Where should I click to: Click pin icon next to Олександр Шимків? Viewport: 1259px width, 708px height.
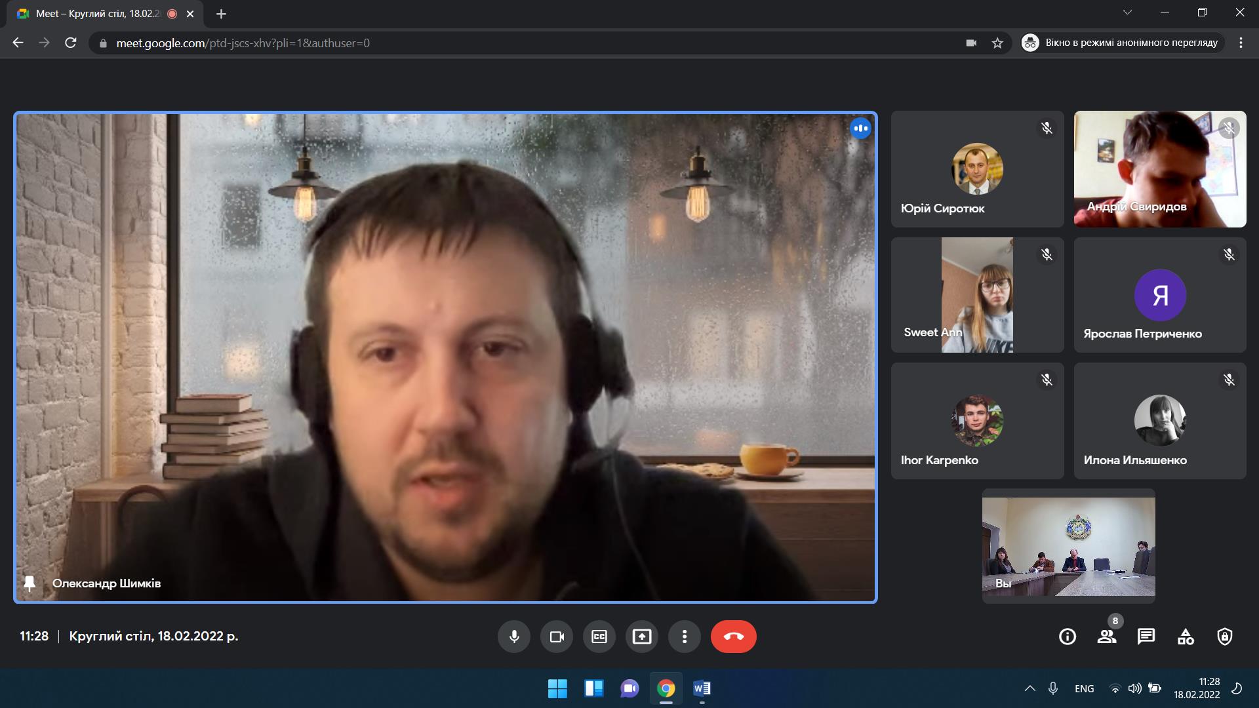click(30, 583)
